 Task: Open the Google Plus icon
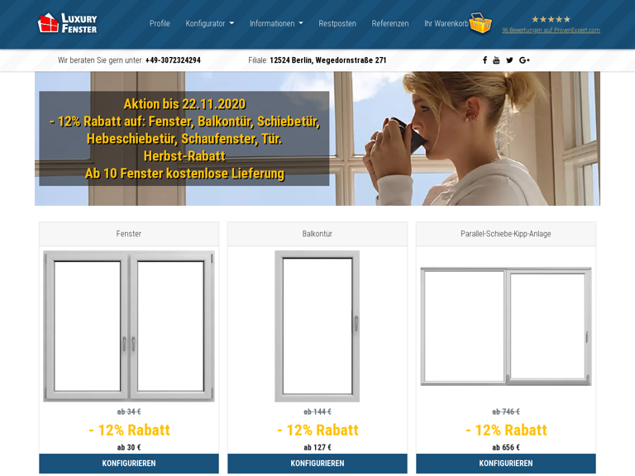[x=524, y=60]
